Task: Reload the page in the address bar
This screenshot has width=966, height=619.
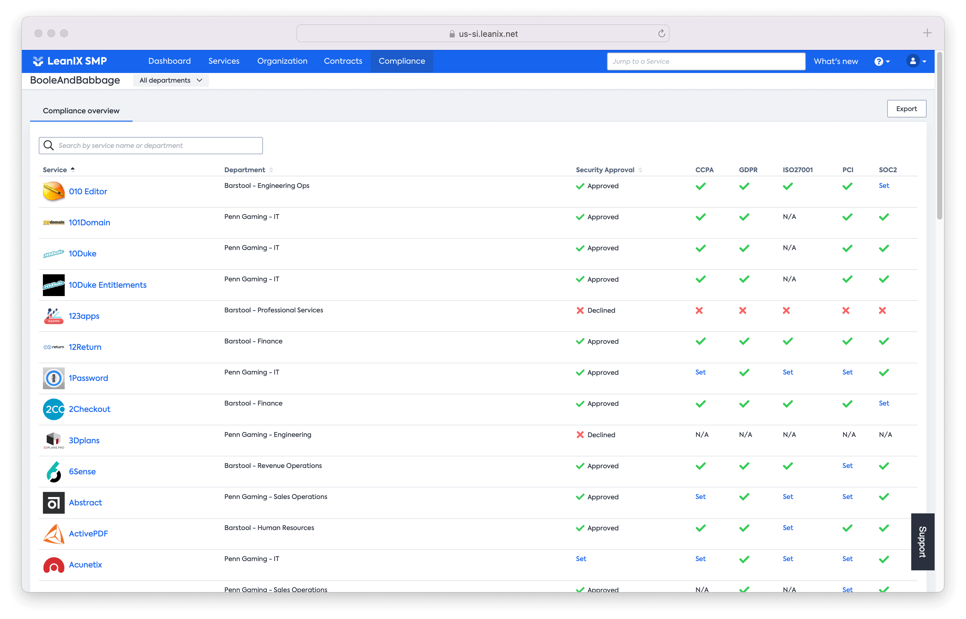Action: coord(661,33)
